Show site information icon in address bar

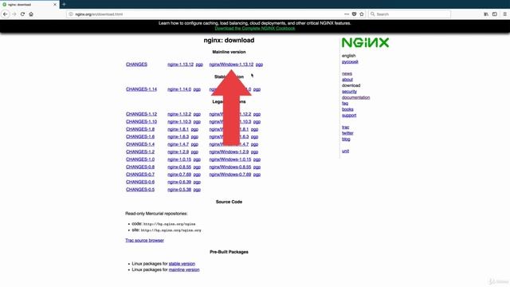71,14
